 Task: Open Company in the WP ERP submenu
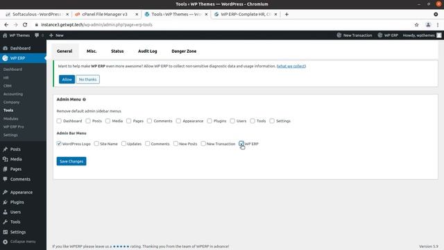click(x=11, y=102)
